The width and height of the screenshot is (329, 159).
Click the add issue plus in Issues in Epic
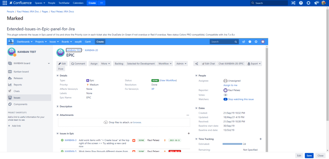(189, 133)
